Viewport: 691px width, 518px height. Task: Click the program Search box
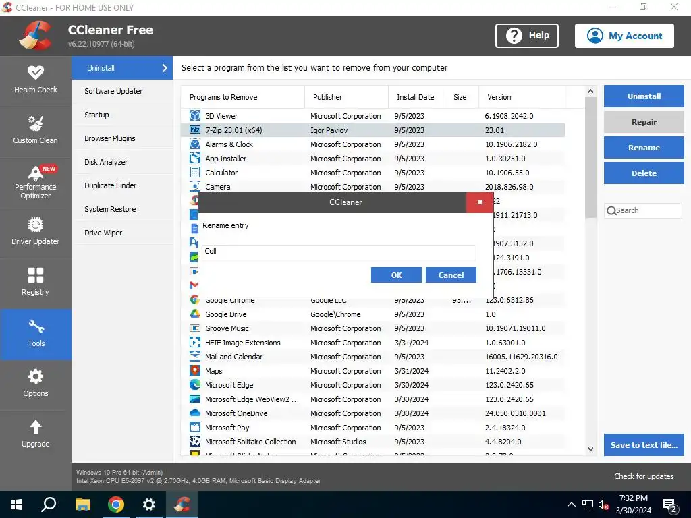click(x=643, y=210)
